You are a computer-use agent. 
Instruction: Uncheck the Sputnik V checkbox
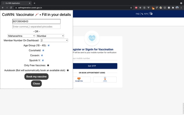coord(43,60)
